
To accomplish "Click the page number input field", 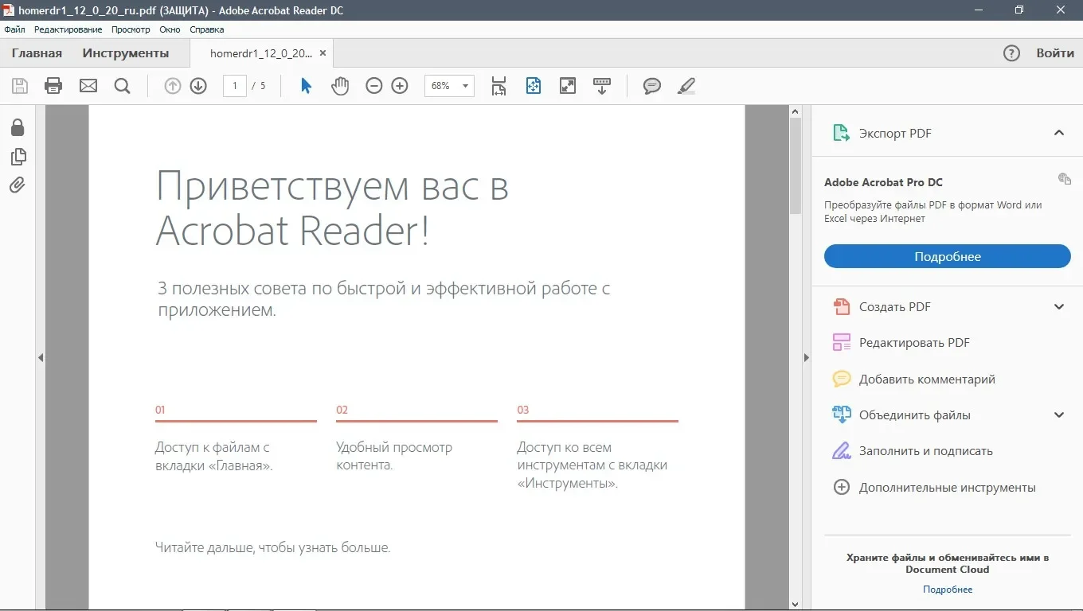I will [x=234, y=86].
